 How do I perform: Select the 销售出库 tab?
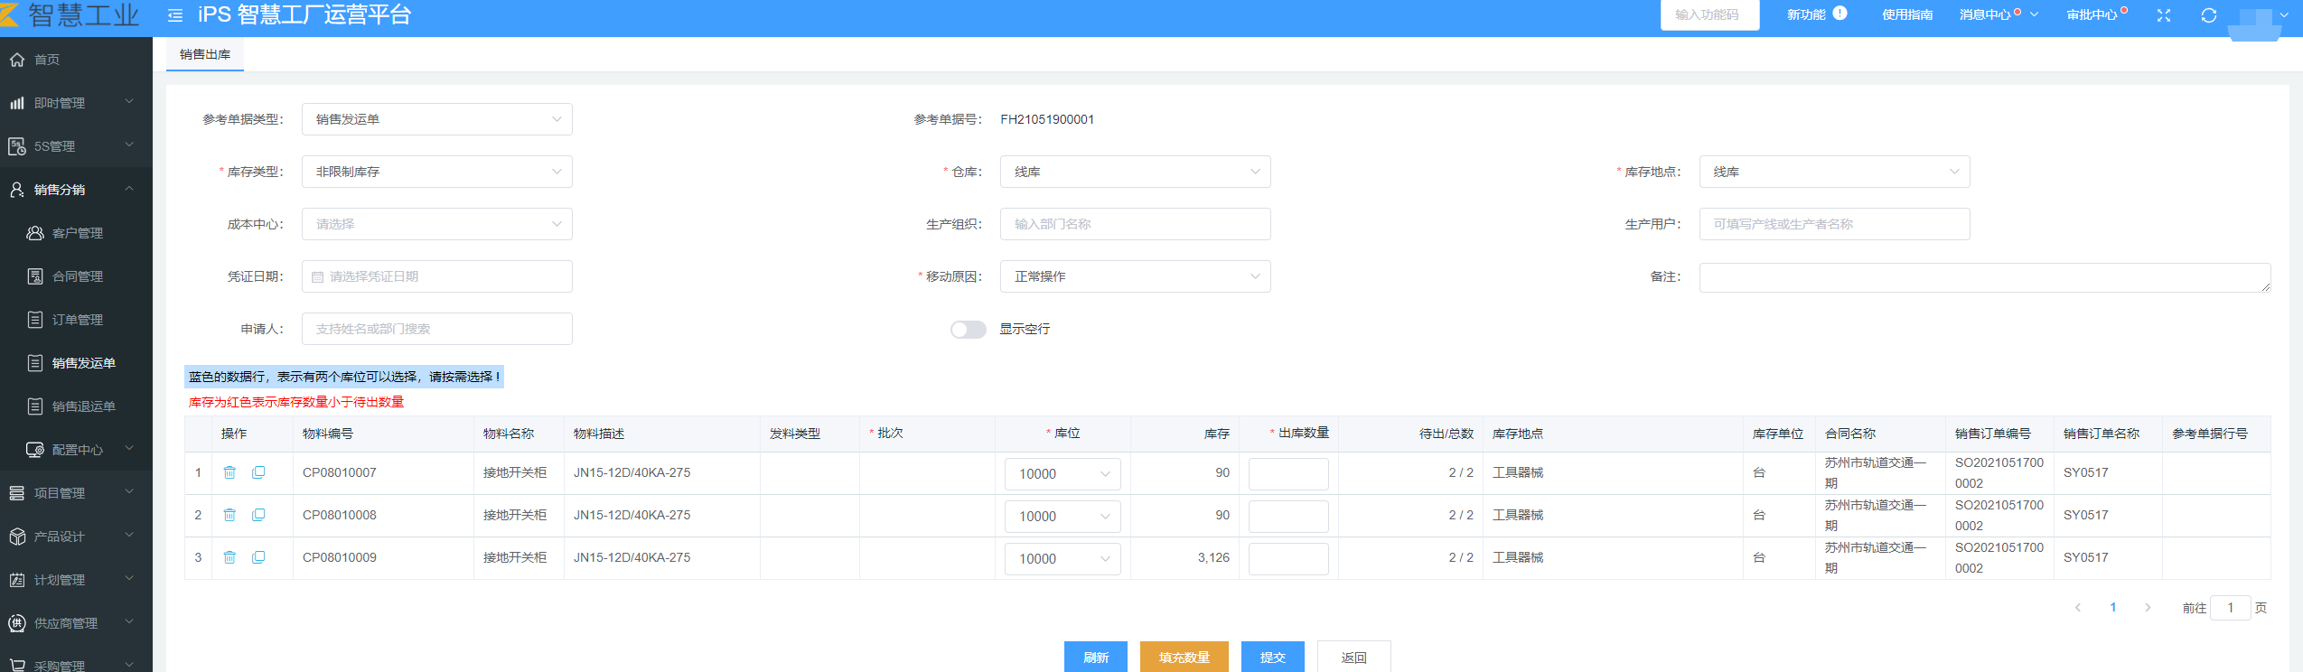point(205,54)
